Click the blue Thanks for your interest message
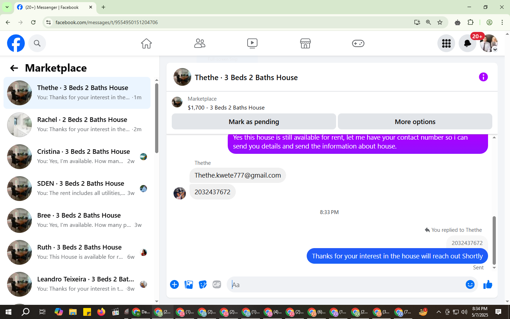The width and height of the screenshot is (510, 319). (397, 256)
